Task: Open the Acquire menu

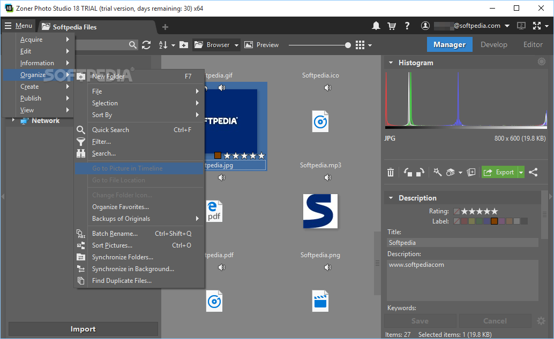Action: pyautogui.click(x=39, y=40)
